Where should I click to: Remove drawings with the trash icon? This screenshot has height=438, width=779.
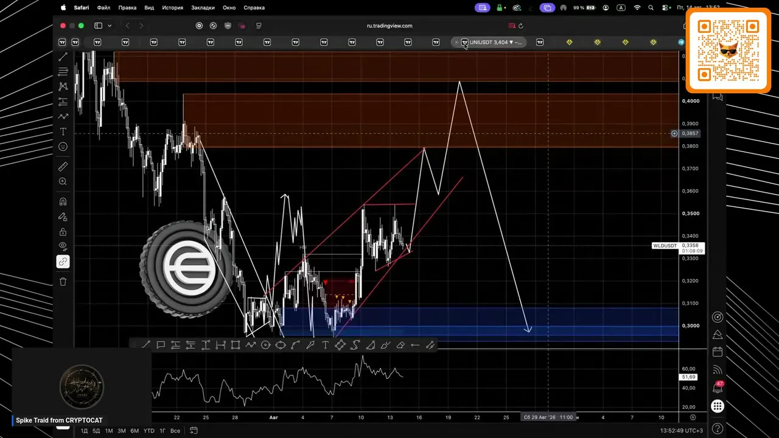(63, 282)
